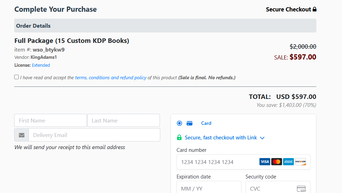Focus the First Name field
Screen dimensions: 342x193
tap(51, 121)
